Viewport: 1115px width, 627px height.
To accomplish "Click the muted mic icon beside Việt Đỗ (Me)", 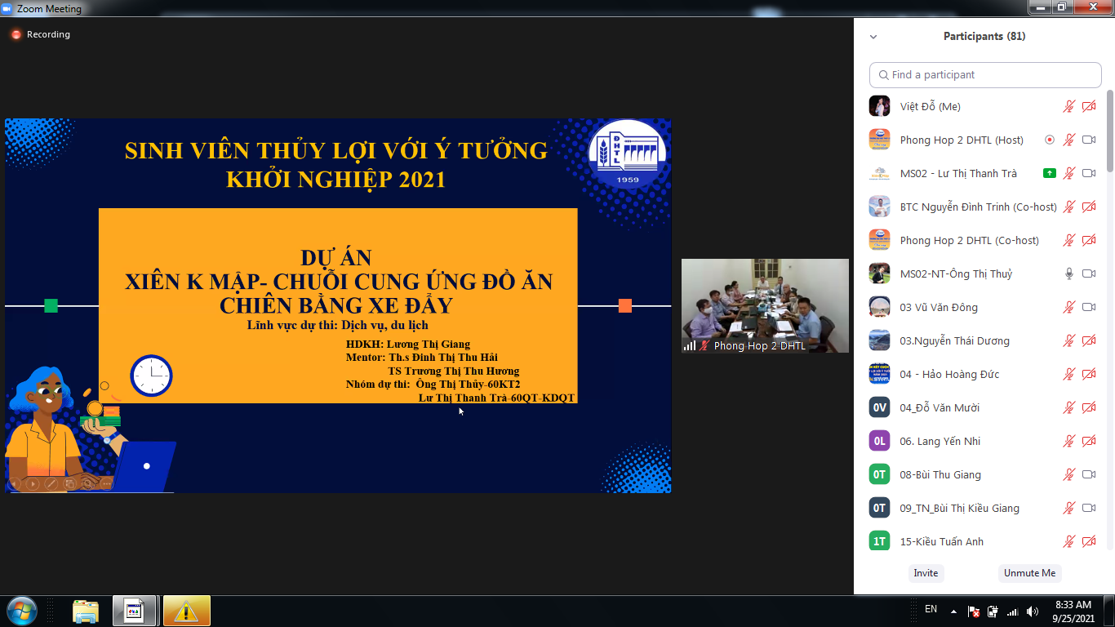I will pos(1069,106).
